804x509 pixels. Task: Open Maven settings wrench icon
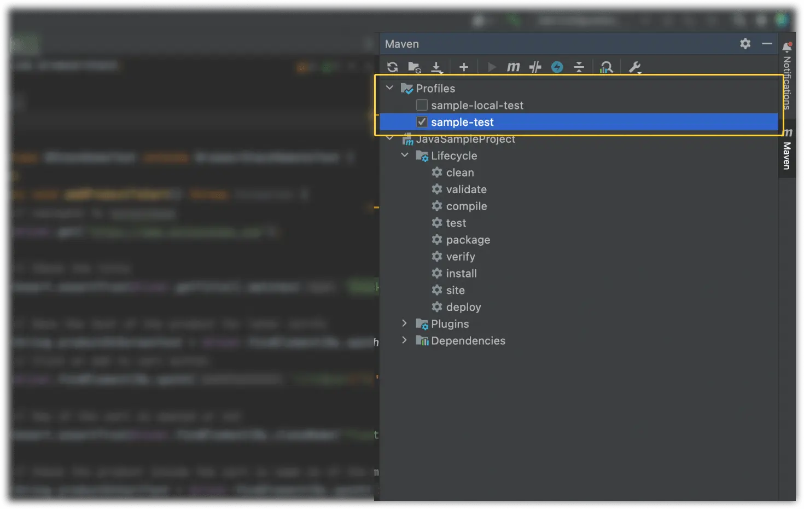pyautogui.click(x=634, y=67)
